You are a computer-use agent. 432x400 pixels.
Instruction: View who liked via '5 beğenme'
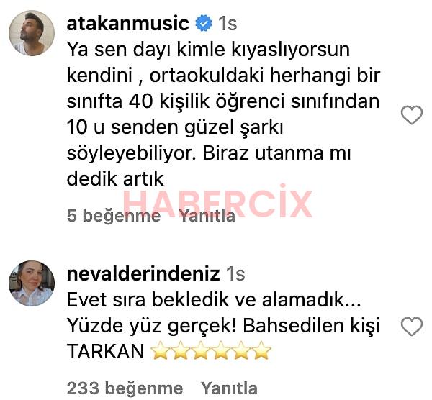coord(114,216)
